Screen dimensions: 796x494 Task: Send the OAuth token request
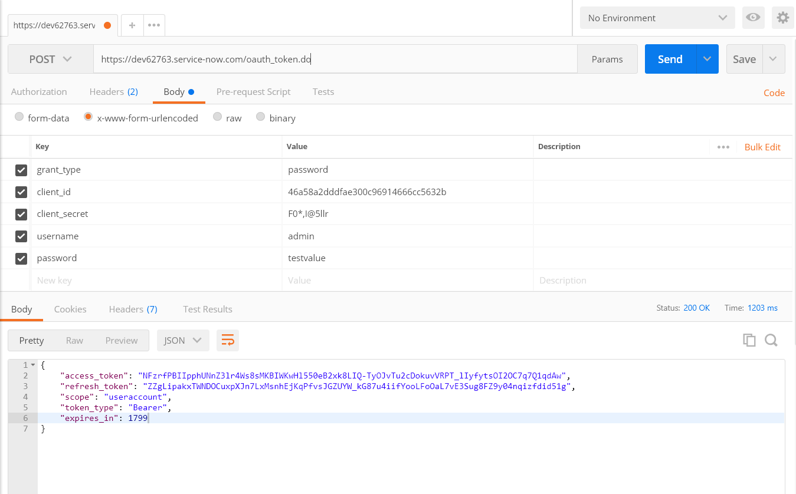[x=670, y=59]
